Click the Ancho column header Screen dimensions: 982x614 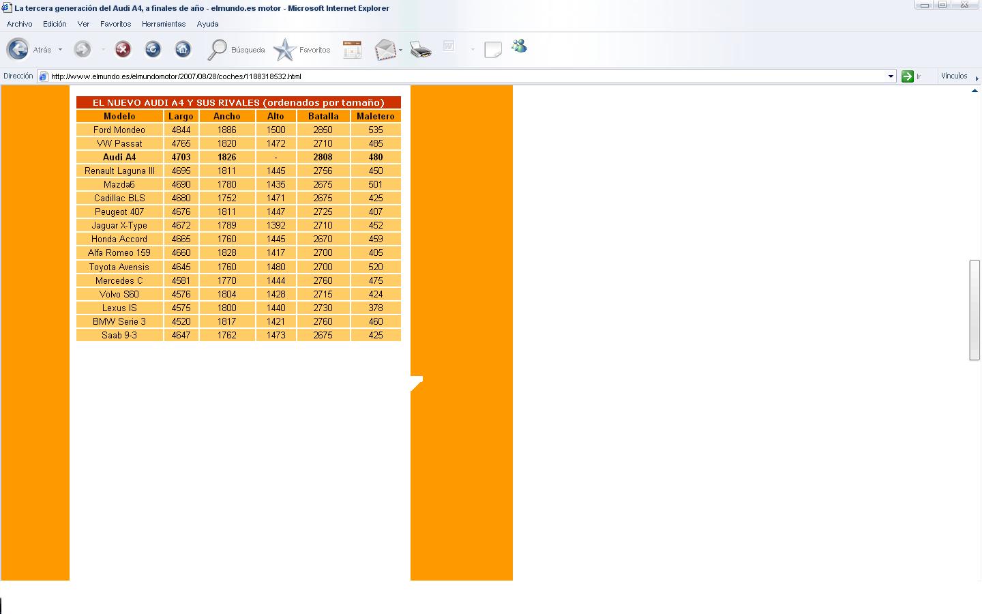pyautogui.click(x=227, y=116)
